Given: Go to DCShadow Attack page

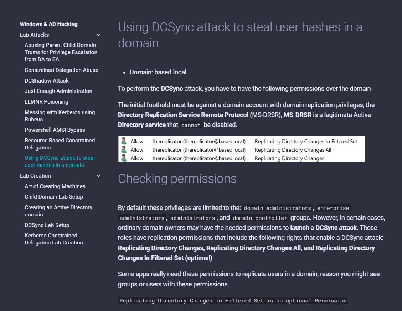Looking at the screenshot, I should point(47,81).
